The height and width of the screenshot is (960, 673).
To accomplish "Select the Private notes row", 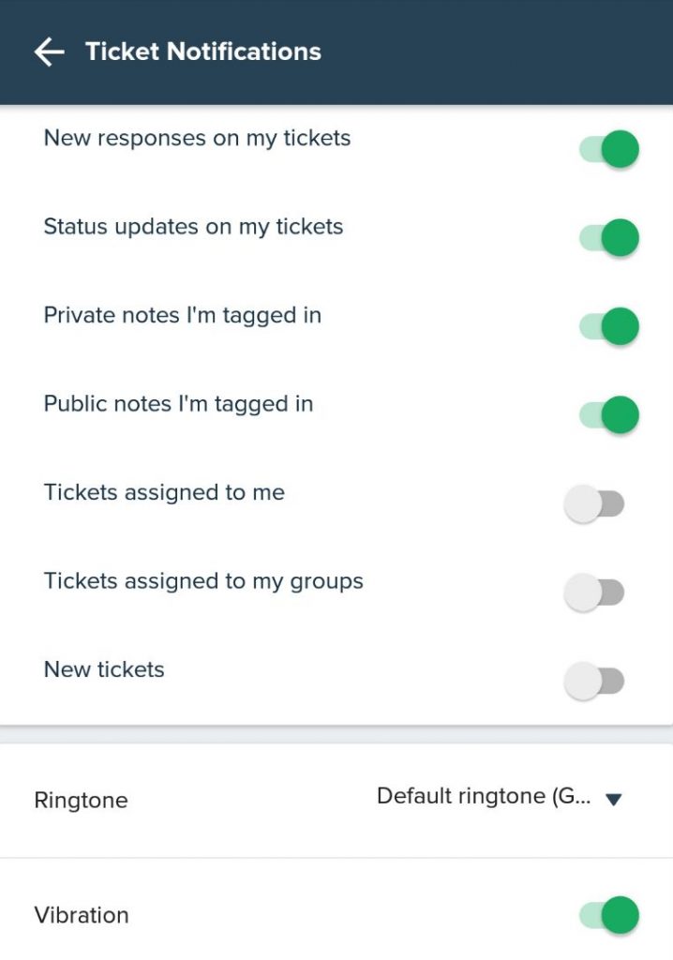I will [182, 315].
